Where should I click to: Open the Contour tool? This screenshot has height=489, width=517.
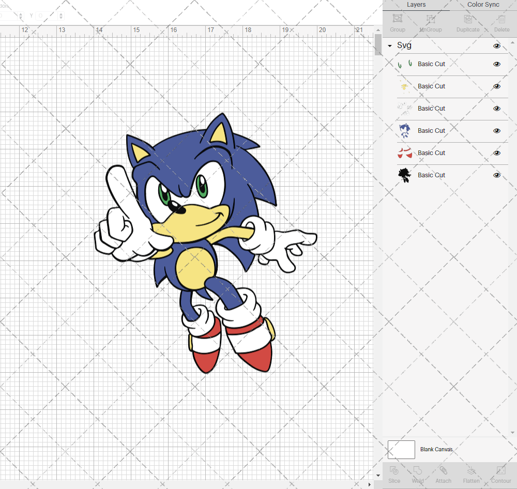pyautogui.click(x=500, y=474)
